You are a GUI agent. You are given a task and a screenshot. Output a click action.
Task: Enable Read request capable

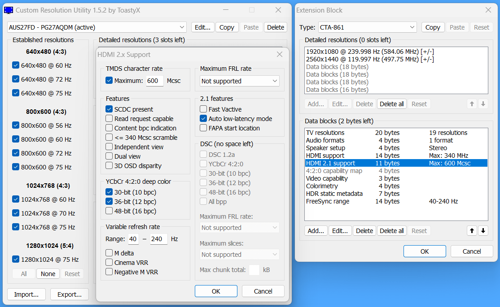pos(109,119)
